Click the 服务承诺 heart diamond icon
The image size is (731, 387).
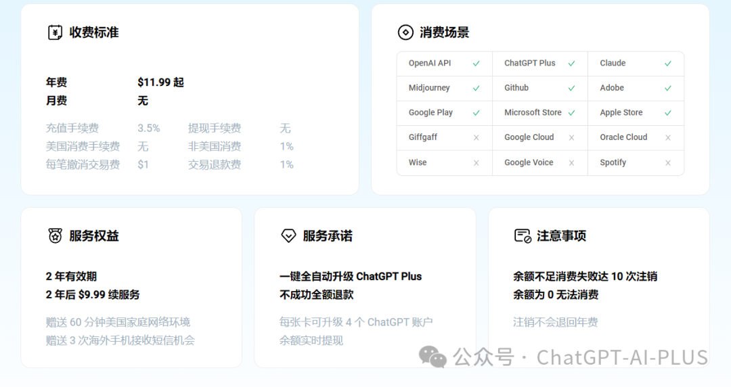coord(288,235)
